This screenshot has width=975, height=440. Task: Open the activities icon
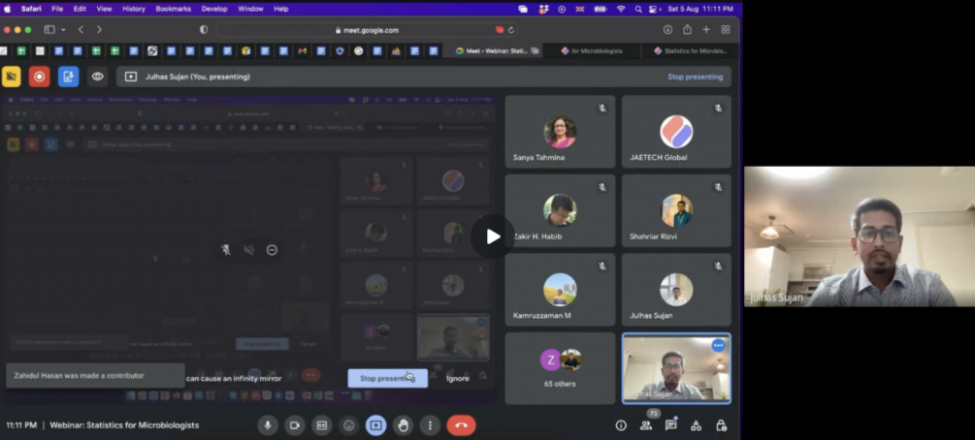click(x=696, y=425)
